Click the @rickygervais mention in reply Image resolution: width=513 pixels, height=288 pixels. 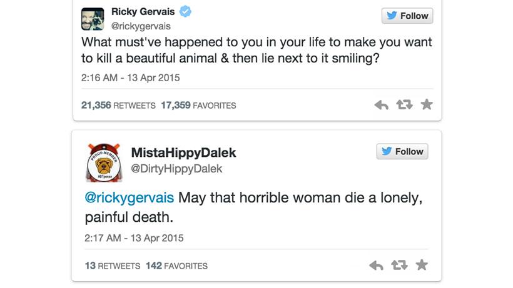coord(130,197)
